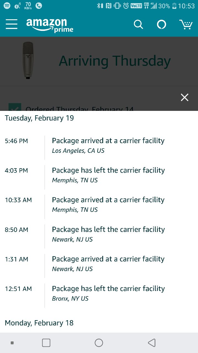The height and width of the screenshot is (353, 198).
Task: Tap the microphone product thumbnail
Action: click(x=28, y=61)
